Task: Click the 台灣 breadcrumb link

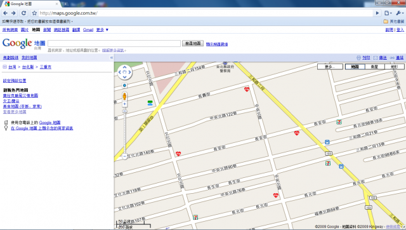Action: tap(12, 67)
